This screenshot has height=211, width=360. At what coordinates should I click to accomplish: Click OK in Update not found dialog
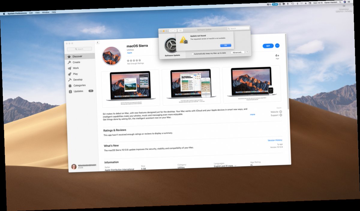click(225, 45)
